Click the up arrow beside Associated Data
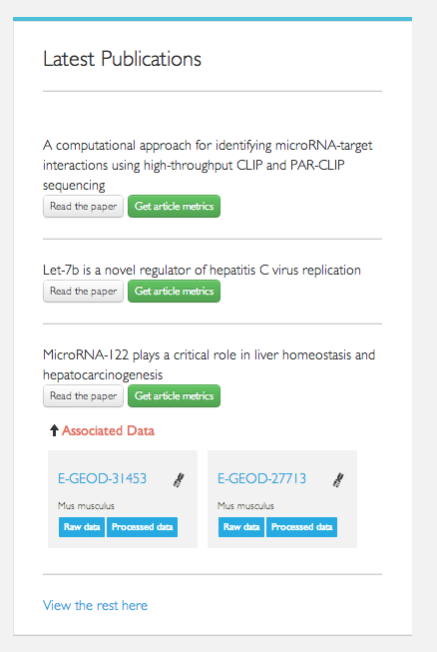437x652 pixels. (x=54, y=430)
